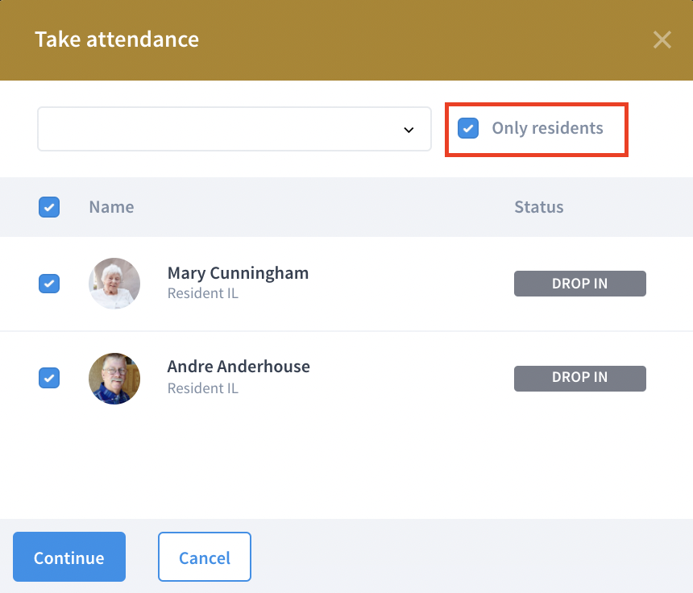Click Resident IL under Mary Cunningham
This screenshot has height=593, width=693.
(203, 293)
